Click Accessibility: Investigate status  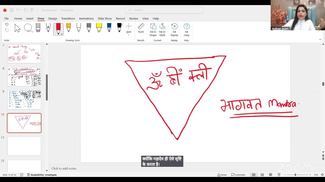42,175
